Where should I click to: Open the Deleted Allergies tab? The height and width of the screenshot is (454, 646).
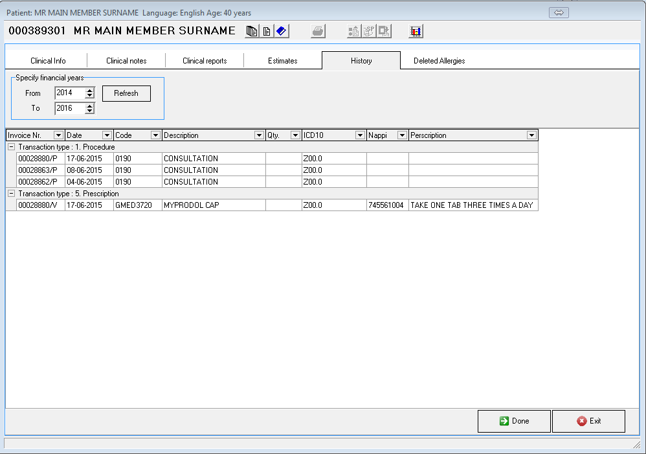(439, 61)
